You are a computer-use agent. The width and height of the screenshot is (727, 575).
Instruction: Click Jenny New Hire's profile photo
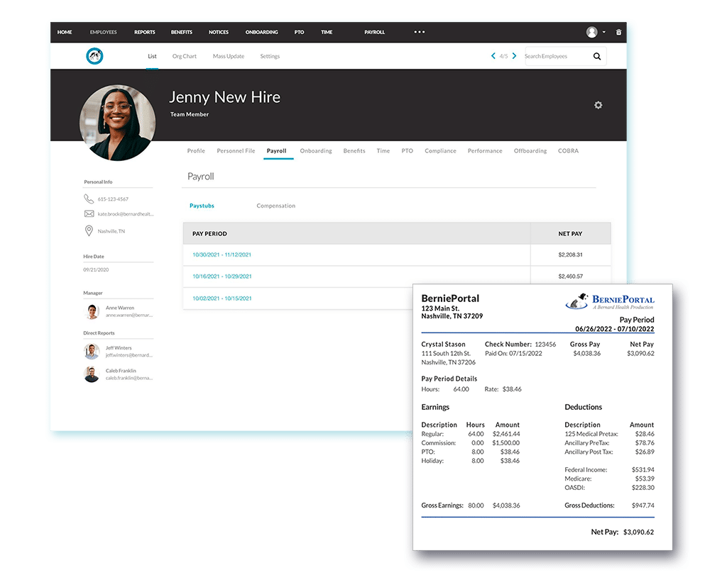(x=117, y=123)
